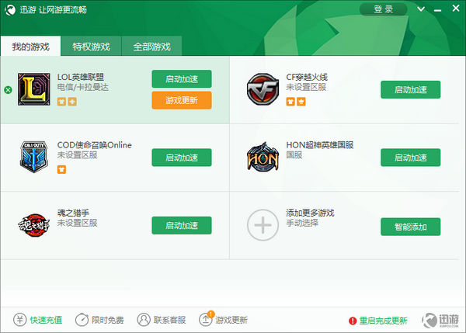This screenshot has width=466, height=333.
Task: Switch to 全部游戏 tab
Action: 152,46
